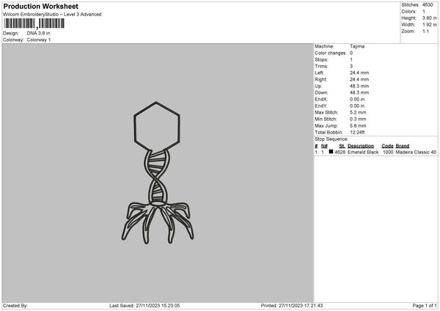Click the Created By label

tap(15, 306)
